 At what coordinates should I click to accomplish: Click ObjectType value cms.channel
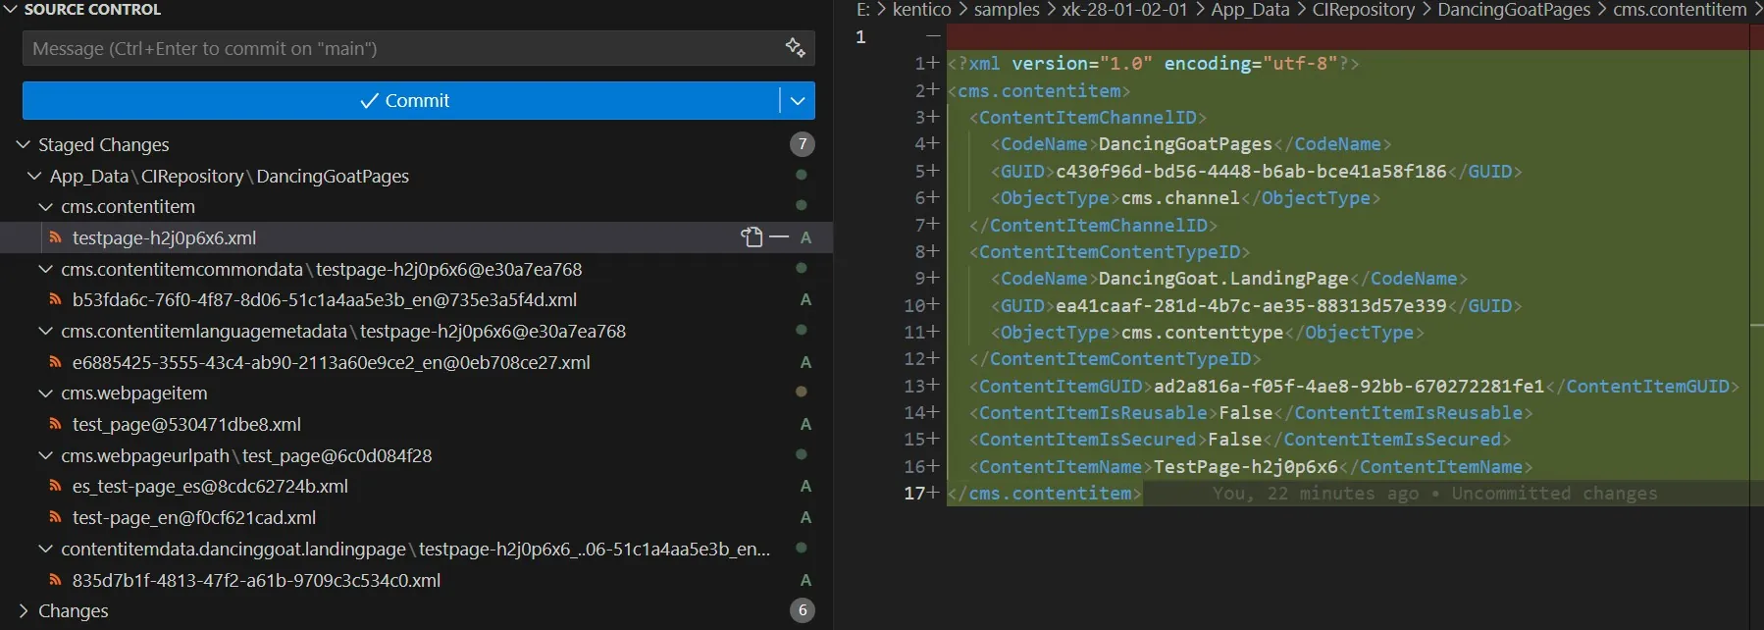click(1180, 198)
